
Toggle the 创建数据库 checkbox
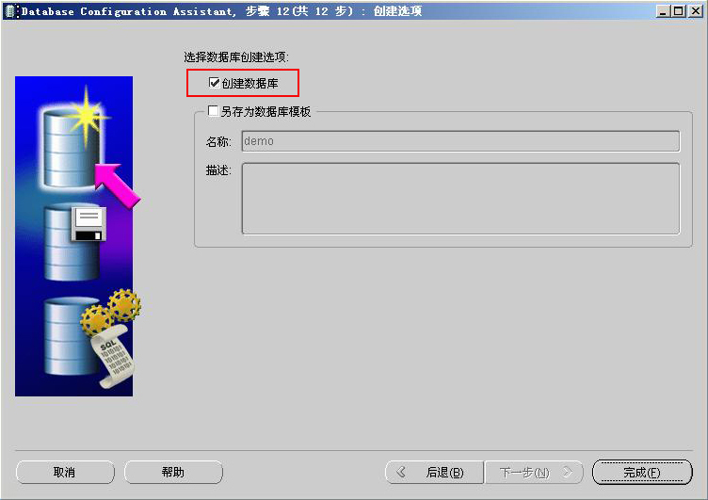click(215, 83)
